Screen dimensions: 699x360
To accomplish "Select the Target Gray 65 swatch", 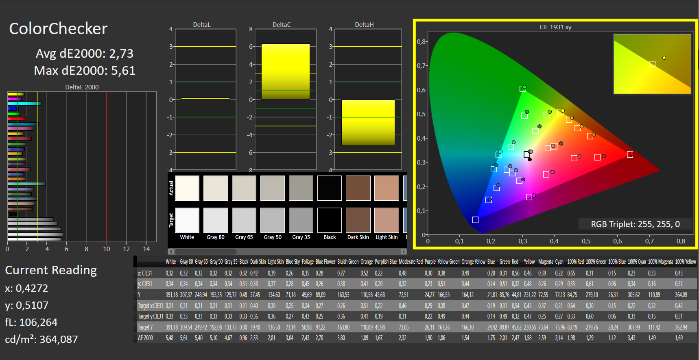I will [x=244, y=220].
